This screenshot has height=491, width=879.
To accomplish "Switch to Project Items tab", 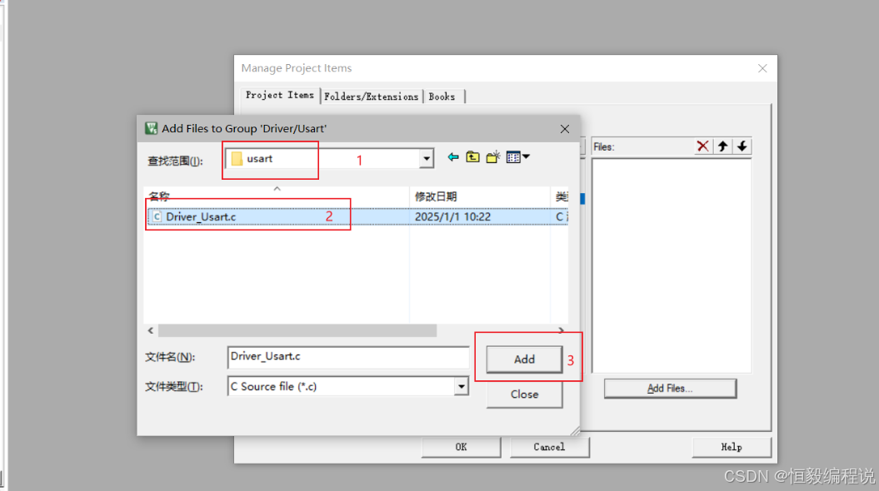I will coord(280,95).
